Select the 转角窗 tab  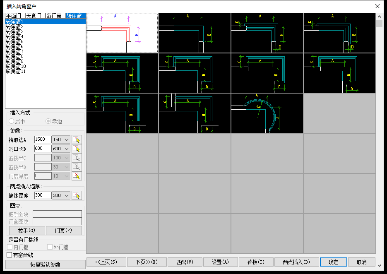pyautogui.click(x=75, y=16)
